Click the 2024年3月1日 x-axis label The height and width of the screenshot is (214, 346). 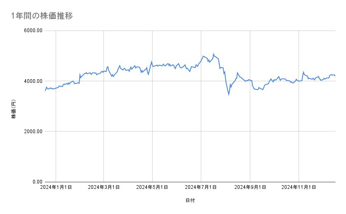pos(104,187)
